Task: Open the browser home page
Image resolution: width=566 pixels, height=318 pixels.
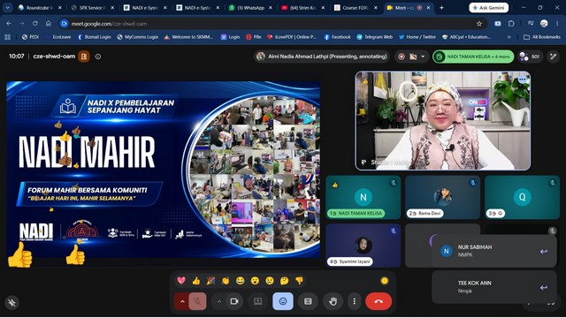Action: [x=49, y=24]
